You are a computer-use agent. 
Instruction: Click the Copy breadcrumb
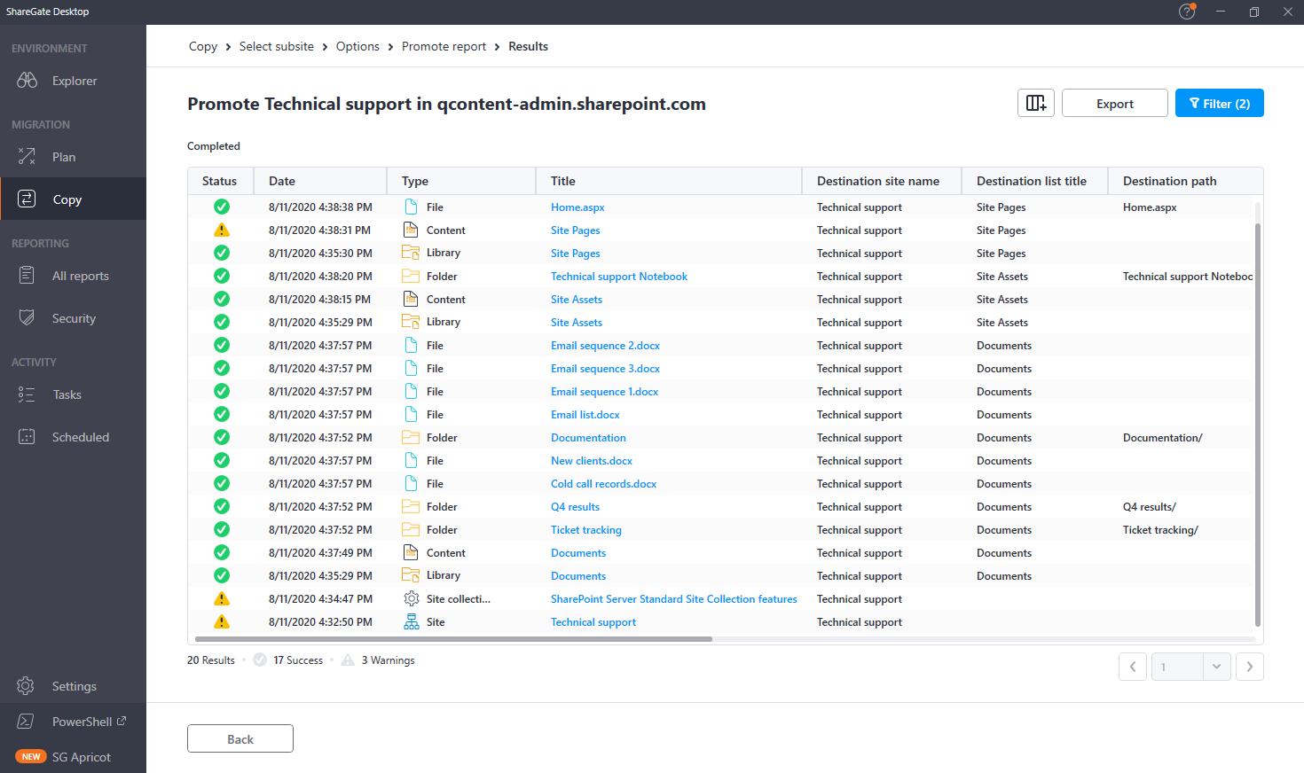[203, 46]
